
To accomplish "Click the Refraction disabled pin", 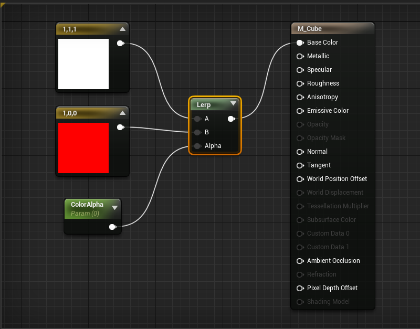I will [300, 274].
